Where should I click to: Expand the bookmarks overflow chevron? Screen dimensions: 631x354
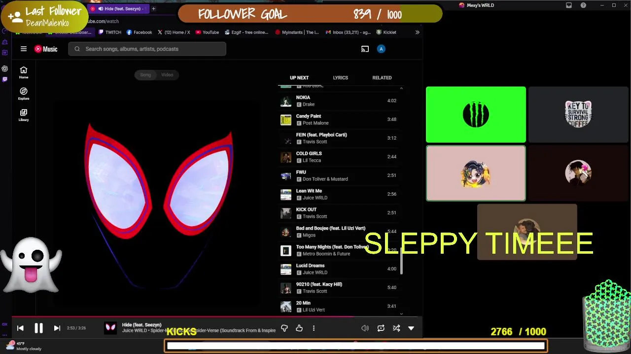click(x=417, y=32)
